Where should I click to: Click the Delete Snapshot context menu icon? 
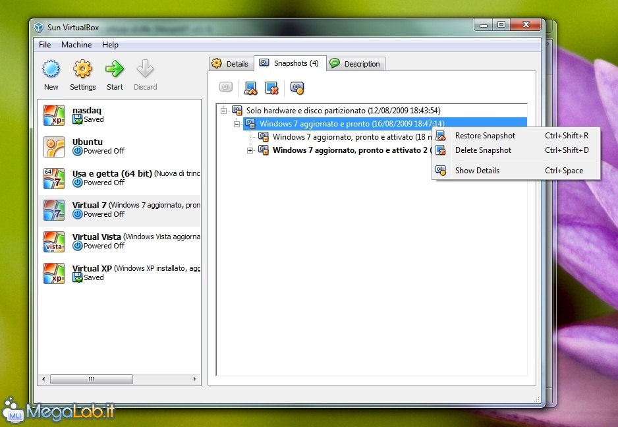coord(441,150)
